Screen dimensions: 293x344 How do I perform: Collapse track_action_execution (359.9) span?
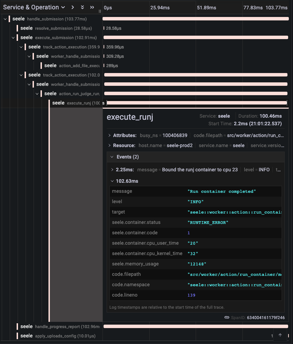(21, 47)
